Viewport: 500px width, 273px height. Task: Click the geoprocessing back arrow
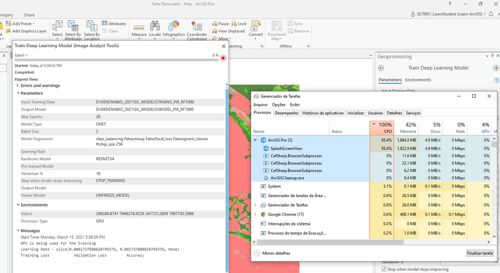[x=381, y=68]
